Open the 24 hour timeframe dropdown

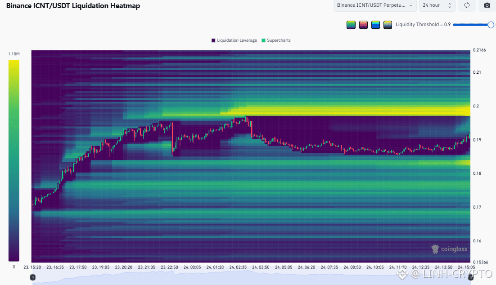437,5
